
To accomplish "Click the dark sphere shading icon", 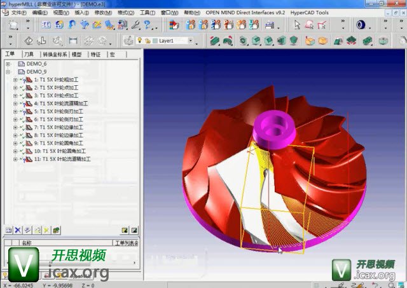I will pyautogui.click(x=360, y=25).
